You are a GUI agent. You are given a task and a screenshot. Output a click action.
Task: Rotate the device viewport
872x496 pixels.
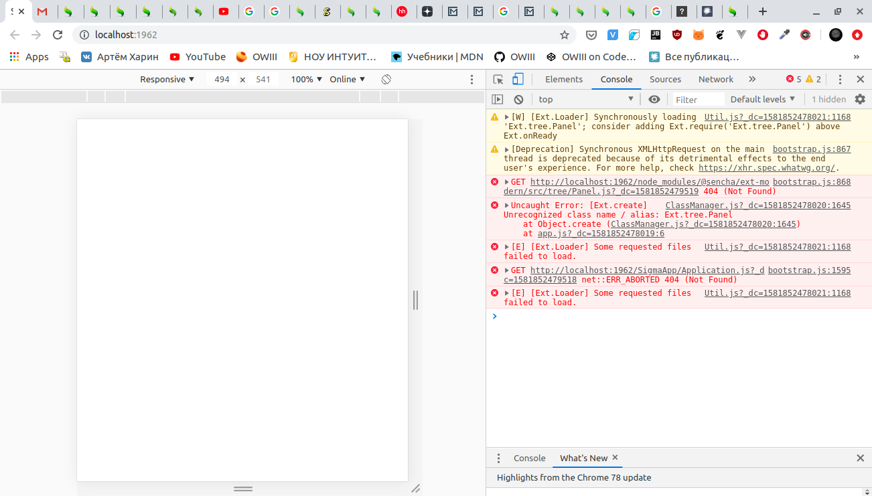[x=386, y=79]
